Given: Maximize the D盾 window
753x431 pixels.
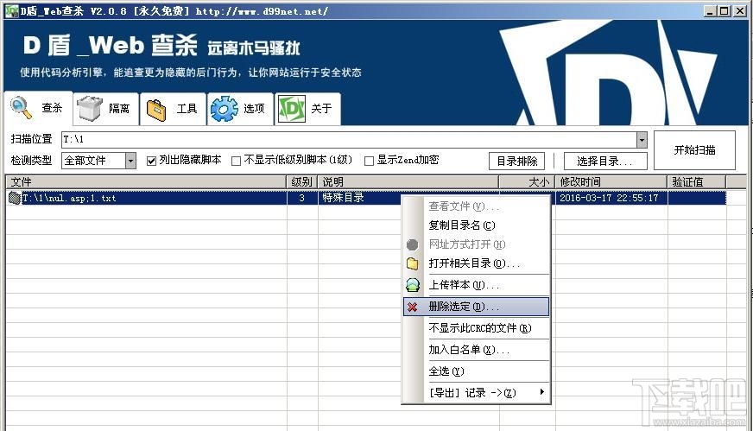Looking at the screenshot, I should [725, 11].
